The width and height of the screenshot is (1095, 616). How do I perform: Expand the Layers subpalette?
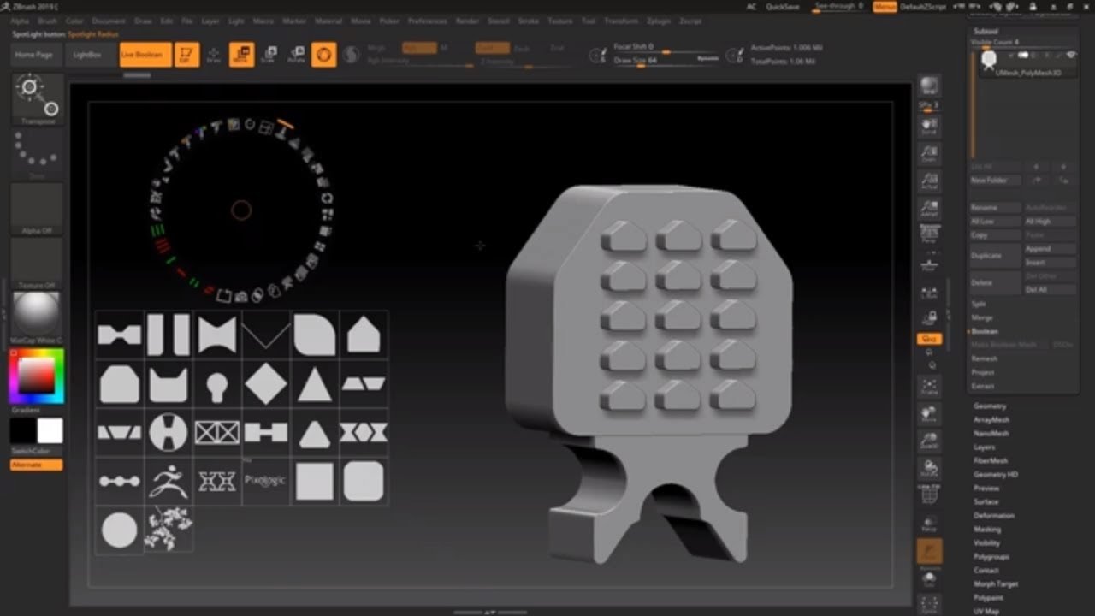tap(984, 447)
